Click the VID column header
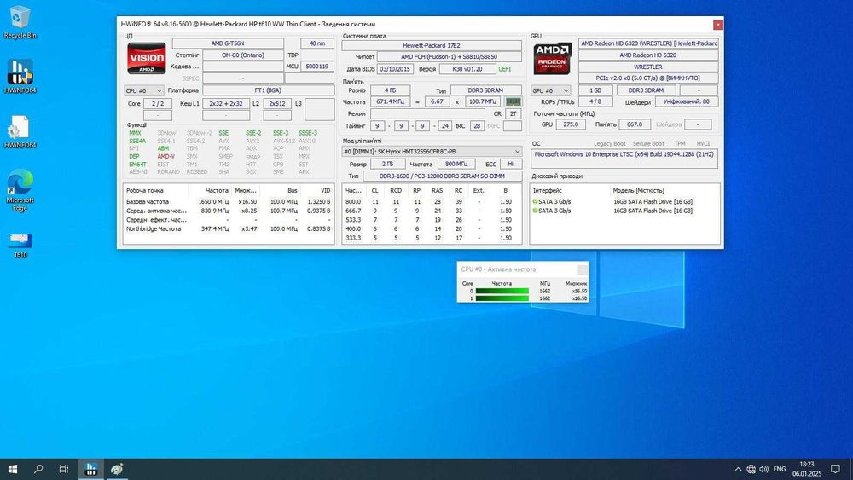This screenshot has width=853, height=480. (x=325, y=190)
